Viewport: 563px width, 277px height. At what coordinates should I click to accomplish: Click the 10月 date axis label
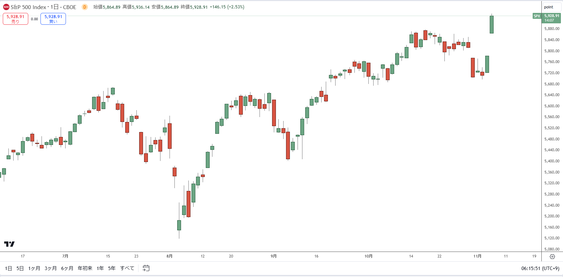coord(368,256)
